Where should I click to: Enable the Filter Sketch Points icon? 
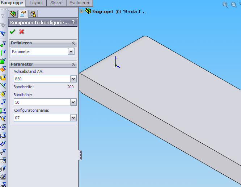[3, 102]
